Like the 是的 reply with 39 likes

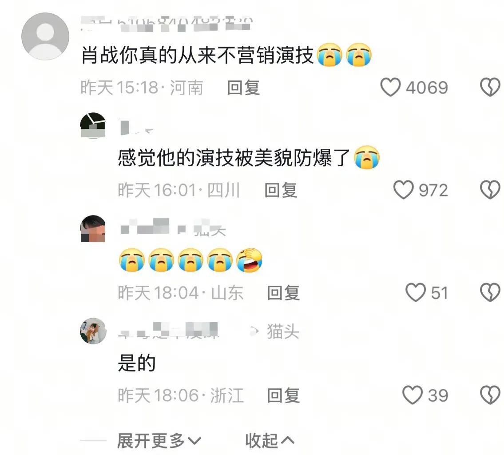pos(413,395)
